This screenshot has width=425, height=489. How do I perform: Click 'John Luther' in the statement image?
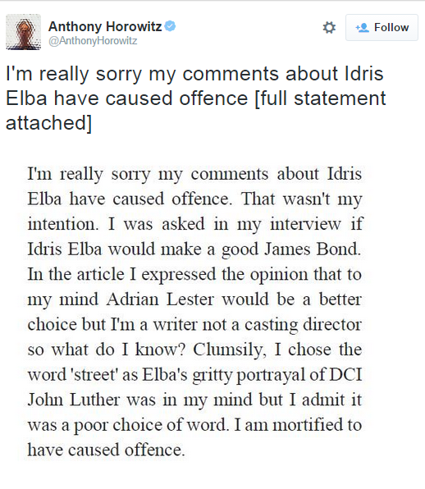pyautogui.click(x=74, y=400)
